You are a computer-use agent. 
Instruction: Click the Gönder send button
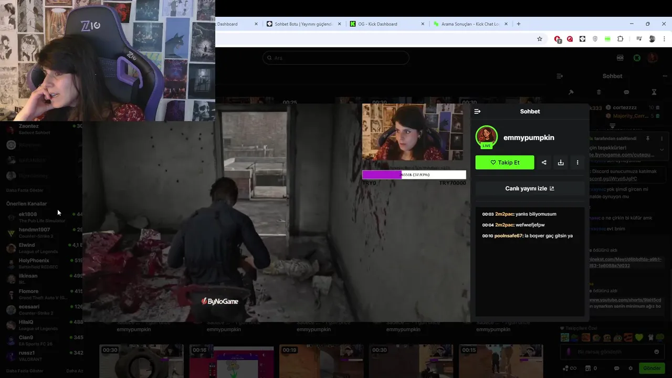[652, 368]
